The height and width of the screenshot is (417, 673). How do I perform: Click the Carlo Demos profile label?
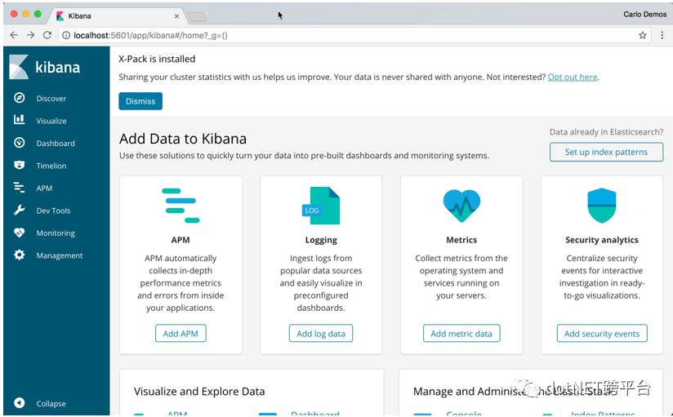pos(644,14)
